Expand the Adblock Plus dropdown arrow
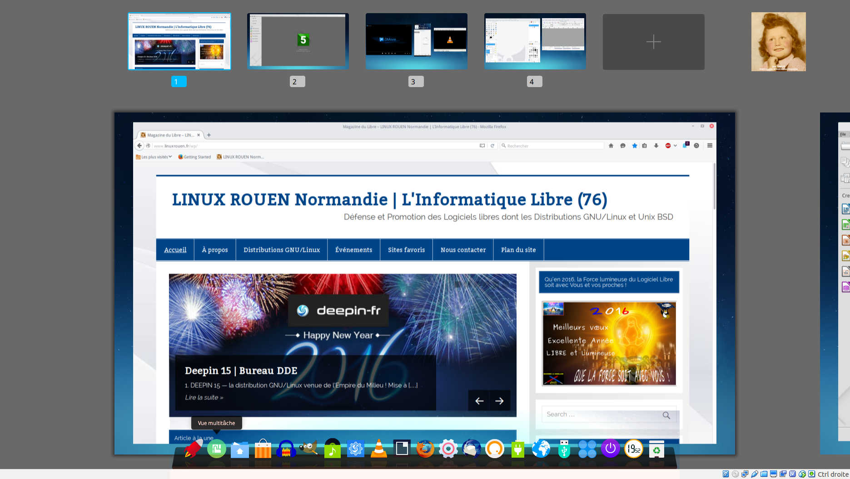Viewport: 850px width, 479px height. (x=676, y=146)
